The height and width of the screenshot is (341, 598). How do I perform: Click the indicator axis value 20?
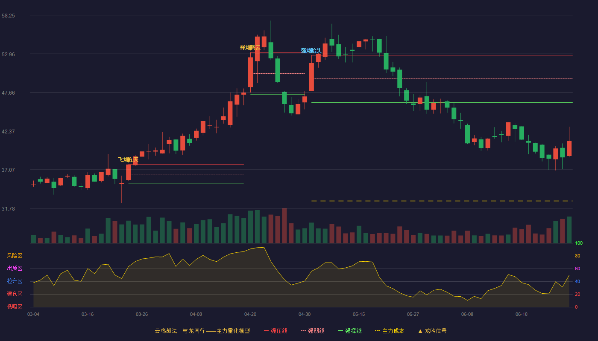click(577, 294)
